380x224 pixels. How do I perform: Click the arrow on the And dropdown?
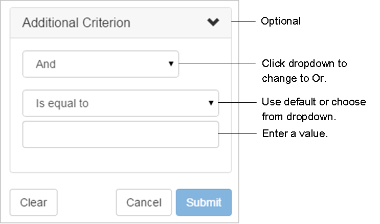(x=171, y=64)
